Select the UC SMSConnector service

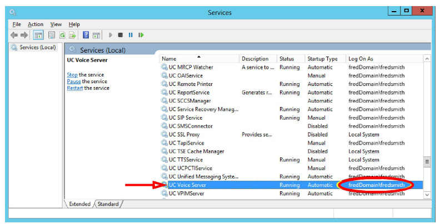coord(291,126)
